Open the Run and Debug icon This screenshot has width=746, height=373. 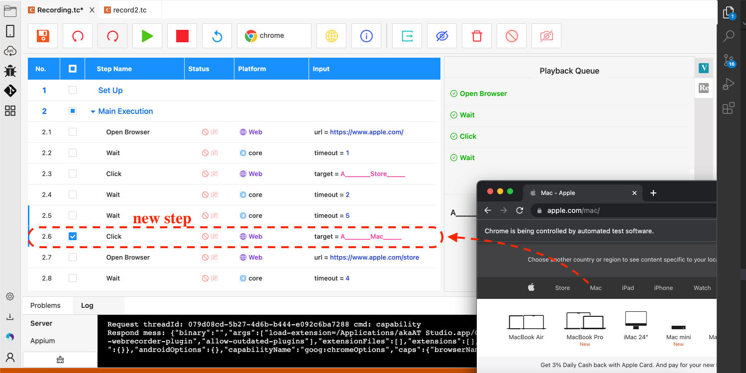click(729, 84)
